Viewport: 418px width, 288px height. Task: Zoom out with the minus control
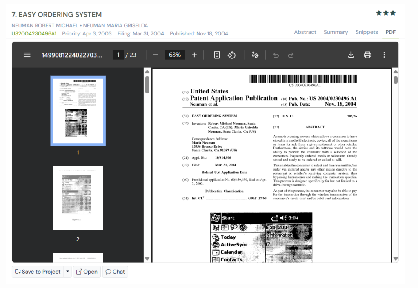pos(156,55)
